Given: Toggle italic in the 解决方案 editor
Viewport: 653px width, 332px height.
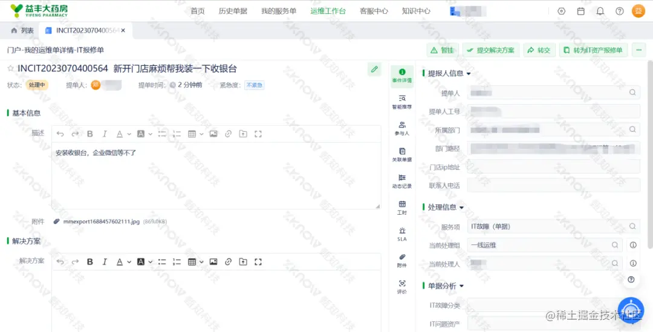Looking at the screenshot, I should click(x=105, y=262).
